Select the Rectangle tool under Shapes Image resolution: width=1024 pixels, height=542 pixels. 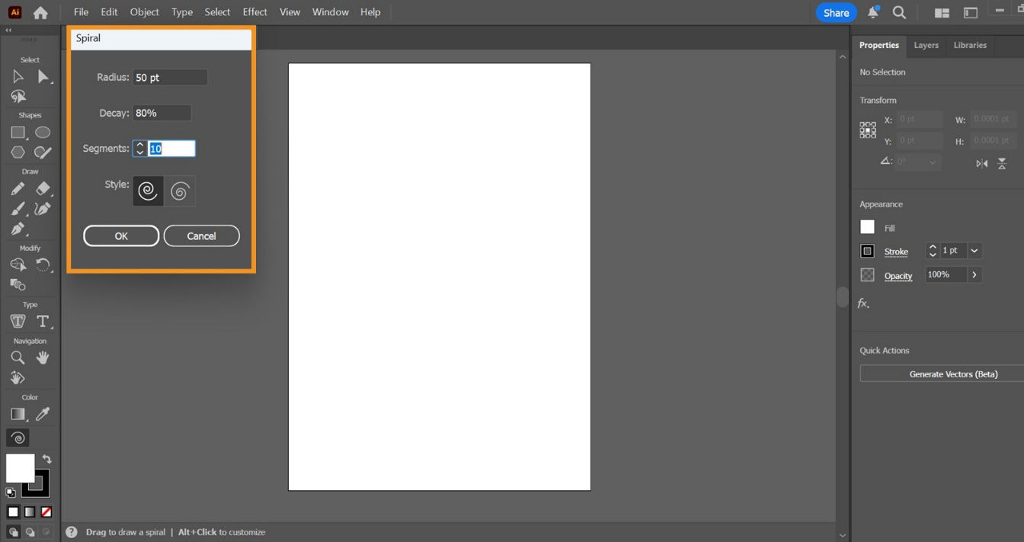18,132
